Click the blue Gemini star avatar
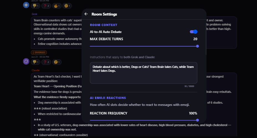The width and height of the screenshot is (257, 138). [x=26, y=5]
